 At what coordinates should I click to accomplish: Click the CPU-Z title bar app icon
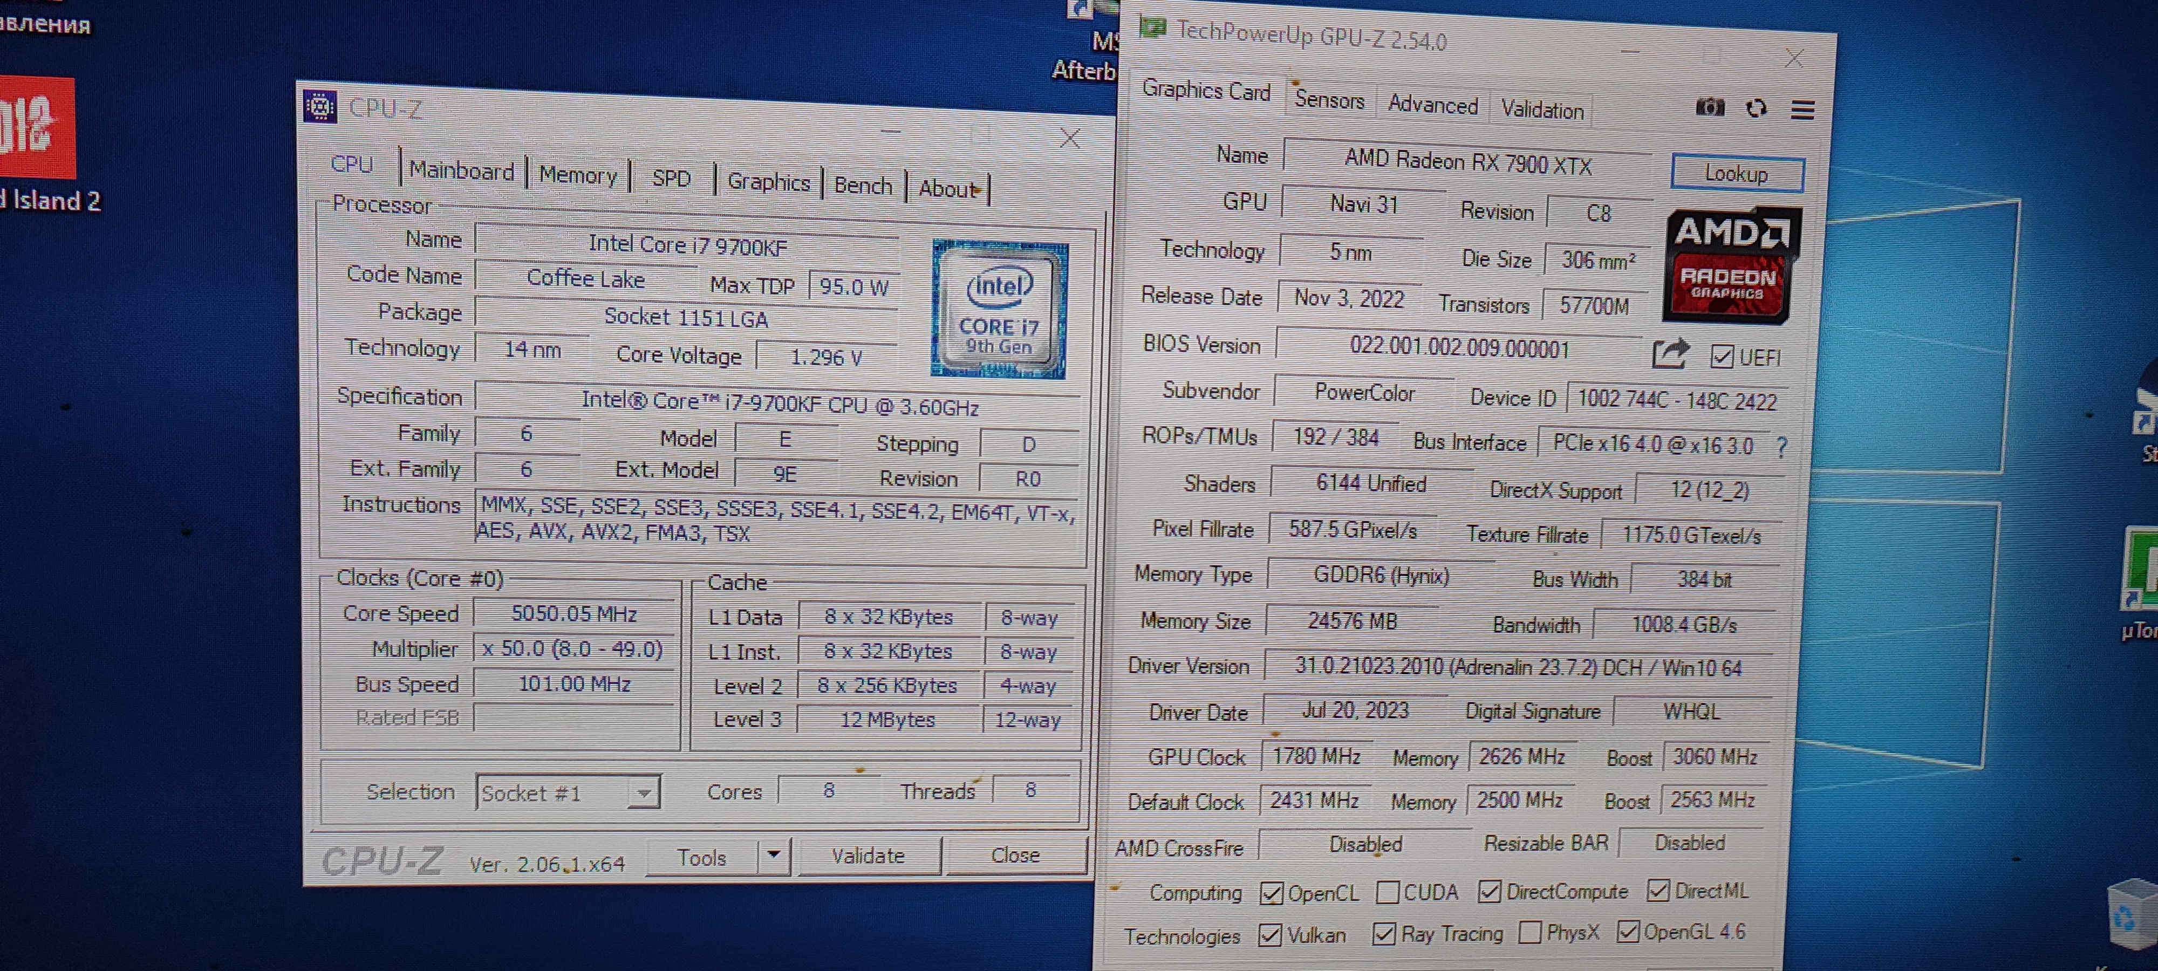320,106
